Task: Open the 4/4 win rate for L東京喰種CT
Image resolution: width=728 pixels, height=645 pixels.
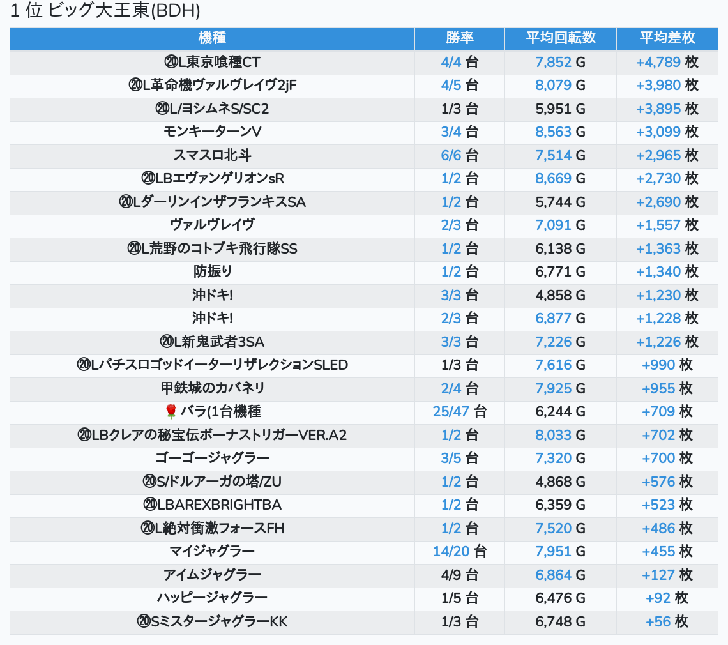Action: click(451, 62)
